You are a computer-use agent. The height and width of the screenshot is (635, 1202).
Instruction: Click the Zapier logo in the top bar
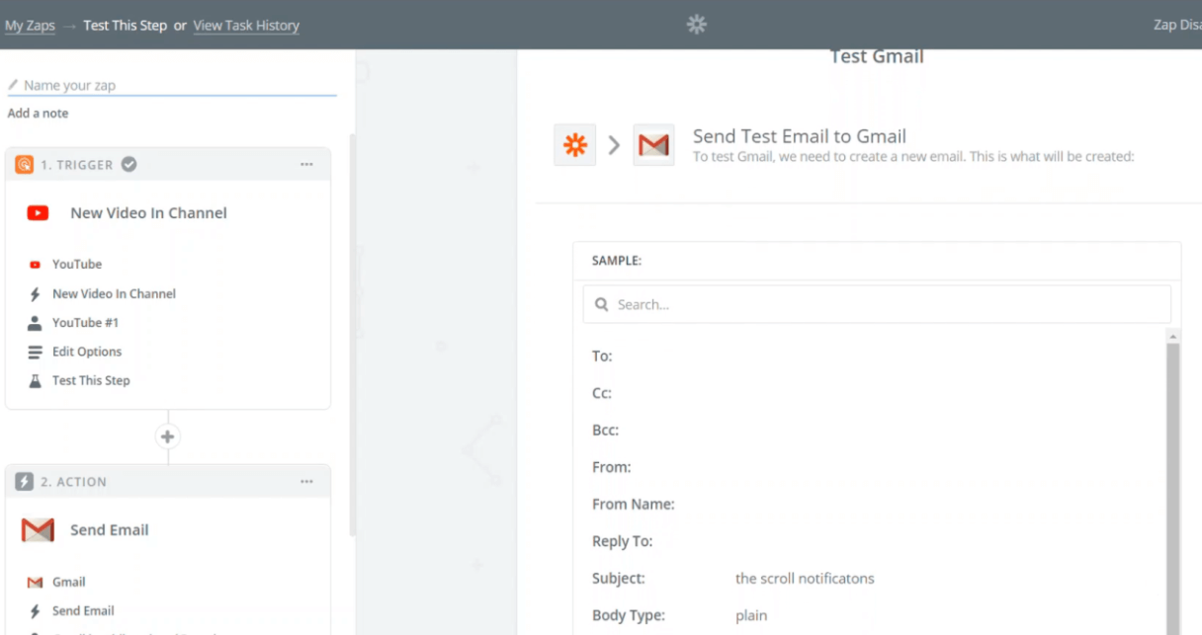[x=697, y=25]
